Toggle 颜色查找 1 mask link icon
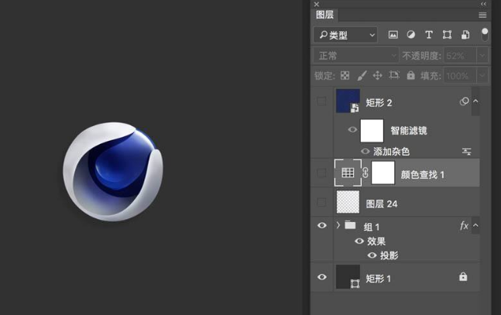 point(365,173)
